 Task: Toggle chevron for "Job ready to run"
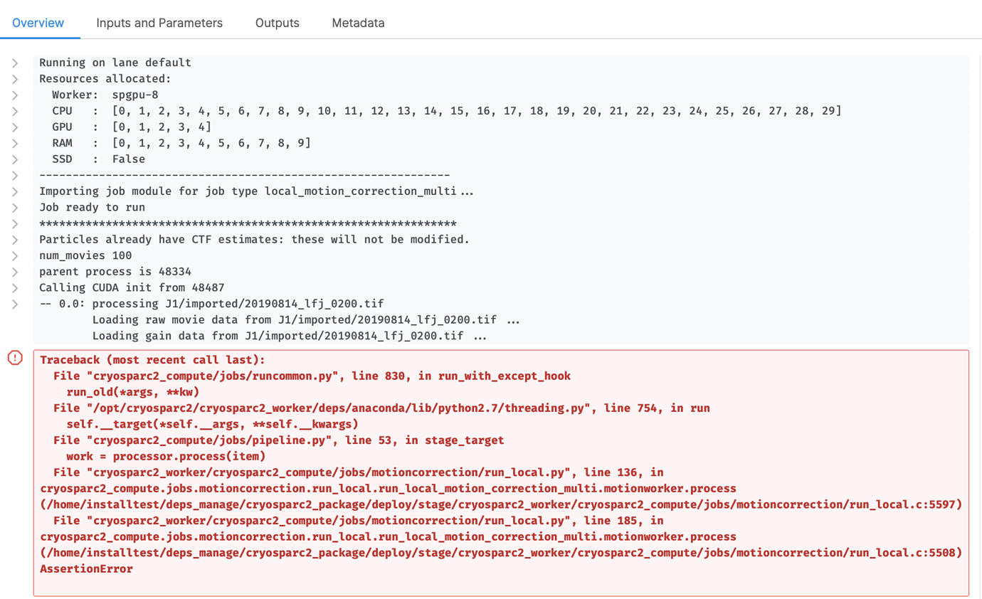(14, 208)
